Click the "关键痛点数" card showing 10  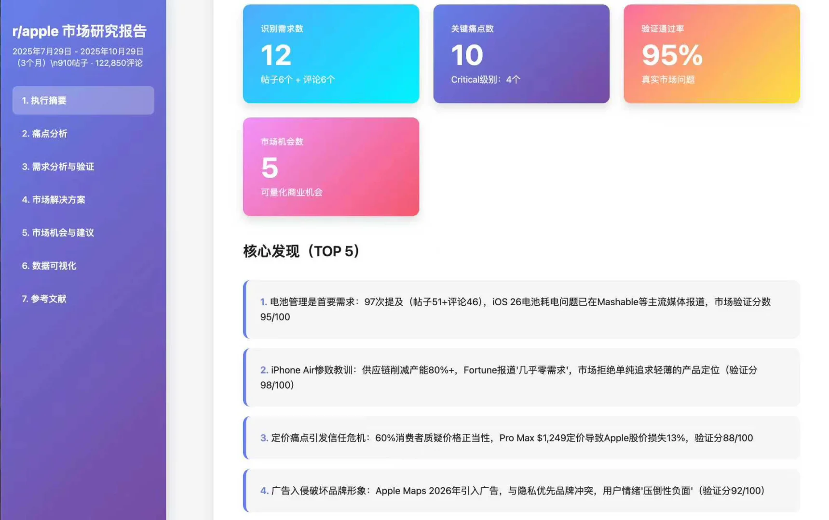click(521, 53)
